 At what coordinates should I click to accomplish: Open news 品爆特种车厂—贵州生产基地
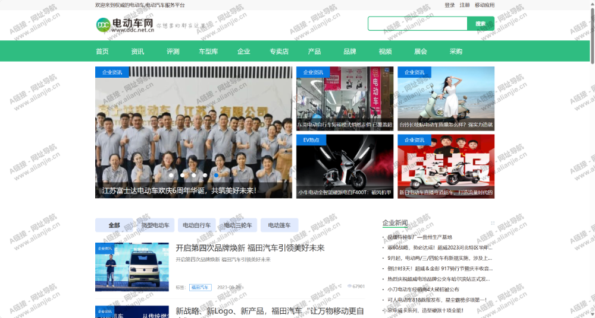click(x=419, y=237)
